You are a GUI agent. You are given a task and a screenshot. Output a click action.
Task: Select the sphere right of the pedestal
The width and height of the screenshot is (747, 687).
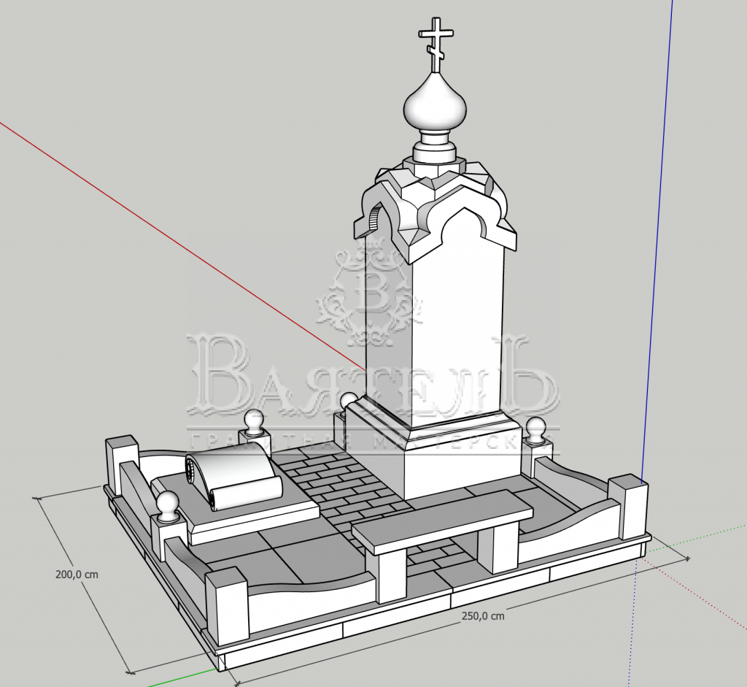click(535, 429)
